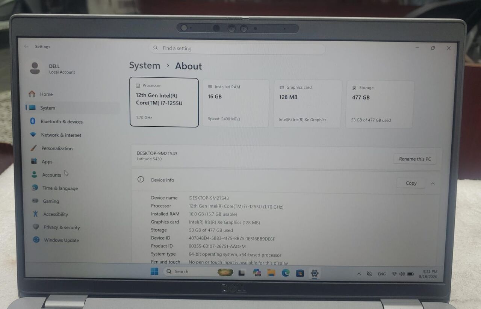Screen dimensions: 481x309
Task: Click the 16.0 GB (15.7 GB usable) text
Action: click(x=213, y=214)
